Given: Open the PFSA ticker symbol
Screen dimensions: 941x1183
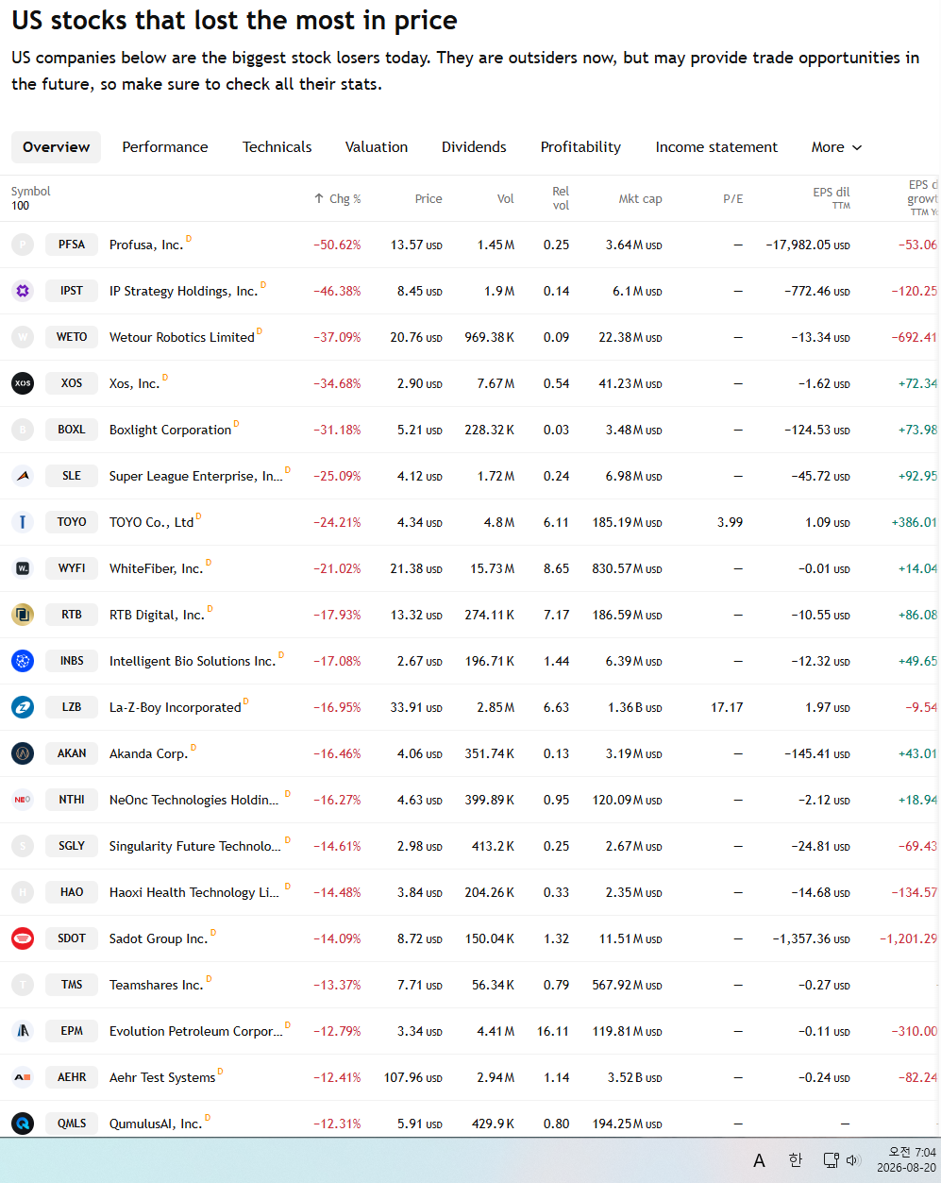Looking at the screenshot, I should 72,245.
